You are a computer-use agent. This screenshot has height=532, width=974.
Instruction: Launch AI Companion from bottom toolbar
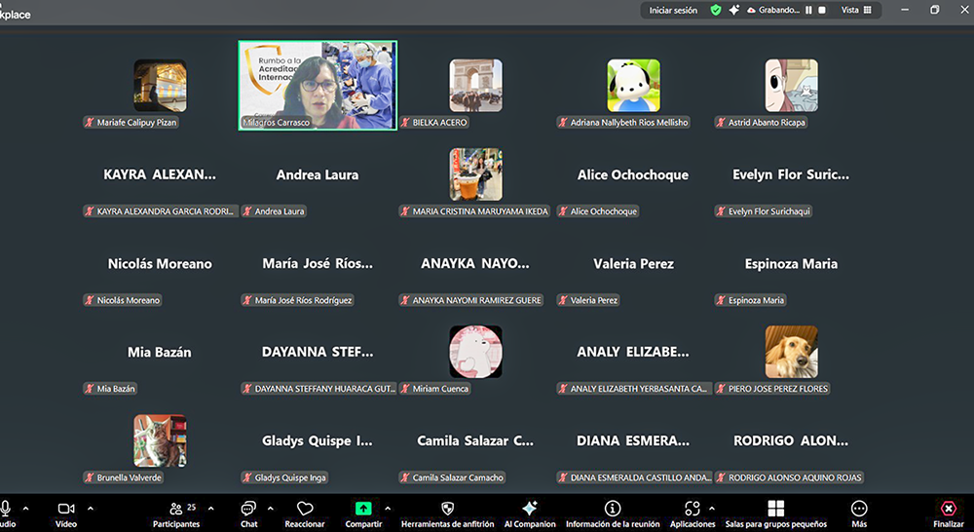pos(529,509)
